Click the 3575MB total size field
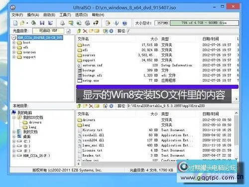Viewport: 249px width, 187px height. 162,23
